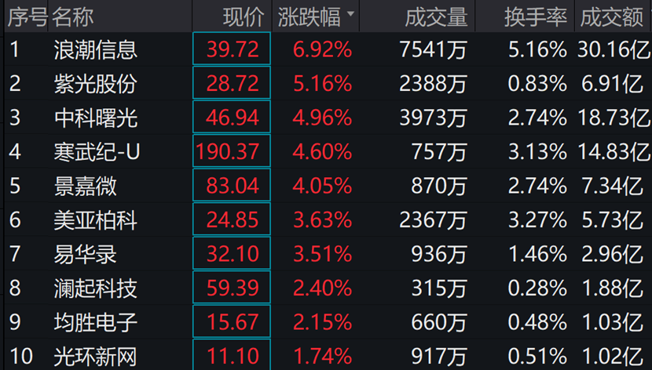The image size is (652, 370).
Task: Click the 1.74% change value
Action: point(322,356)
